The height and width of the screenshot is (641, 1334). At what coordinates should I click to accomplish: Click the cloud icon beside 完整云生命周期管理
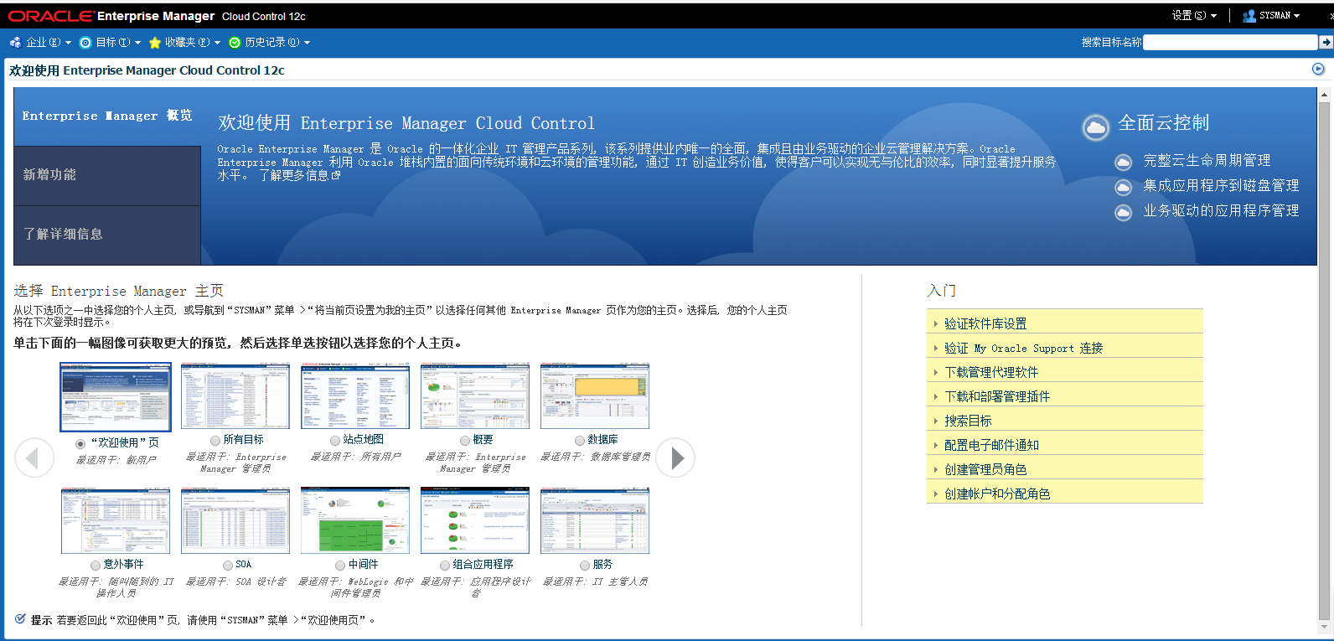coord(1123,162)
